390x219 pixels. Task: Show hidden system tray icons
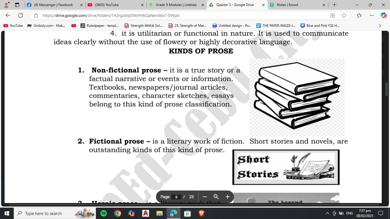tap(327, 213)
